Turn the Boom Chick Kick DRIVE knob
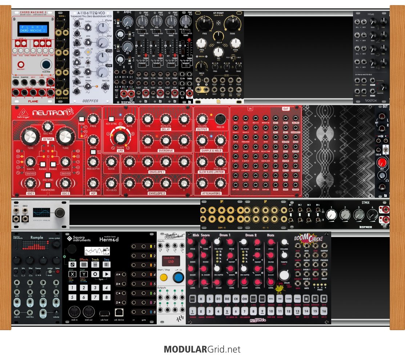The image size is (405, 357). click(191, 255)
